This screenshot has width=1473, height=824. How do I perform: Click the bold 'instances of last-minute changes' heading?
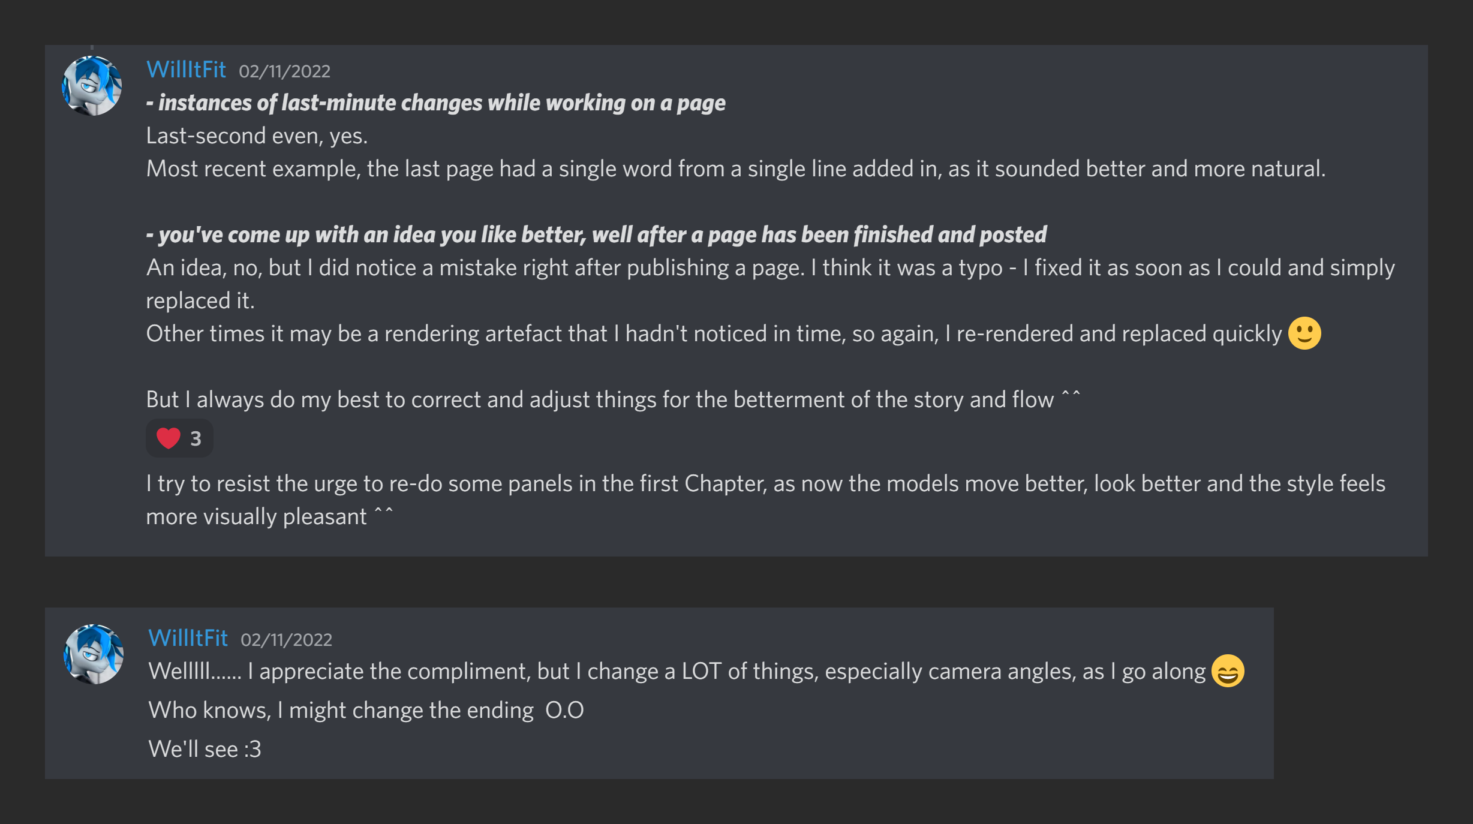click(435, 103)
